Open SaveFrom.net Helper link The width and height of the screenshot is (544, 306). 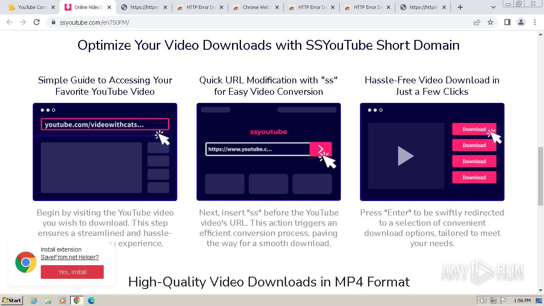[x=70, y=257]
